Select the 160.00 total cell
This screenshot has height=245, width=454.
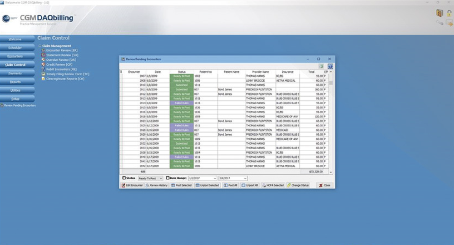(311, 90)
